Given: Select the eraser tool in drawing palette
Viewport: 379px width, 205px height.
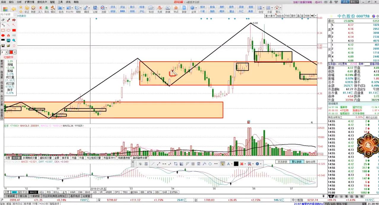Looking at the screenshot, I should (x=3, y=20).
